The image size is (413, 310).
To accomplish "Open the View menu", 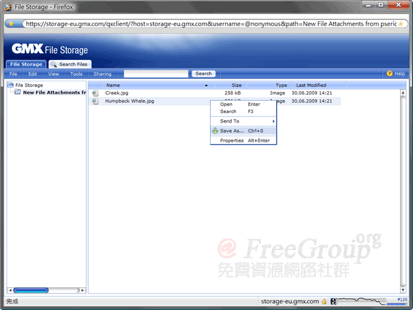I will [54, 74].
